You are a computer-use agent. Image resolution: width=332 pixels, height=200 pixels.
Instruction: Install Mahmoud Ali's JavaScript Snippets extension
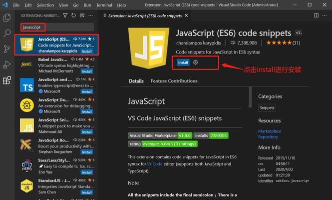point(87,132)
